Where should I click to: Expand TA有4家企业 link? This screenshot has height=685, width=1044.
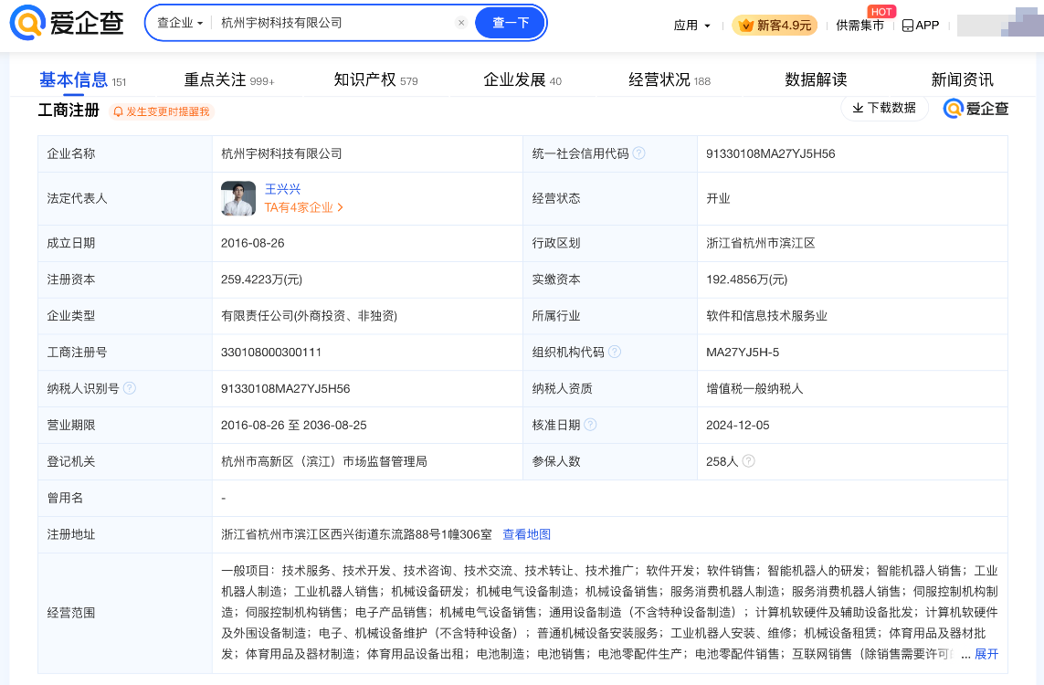click(303, 207)
